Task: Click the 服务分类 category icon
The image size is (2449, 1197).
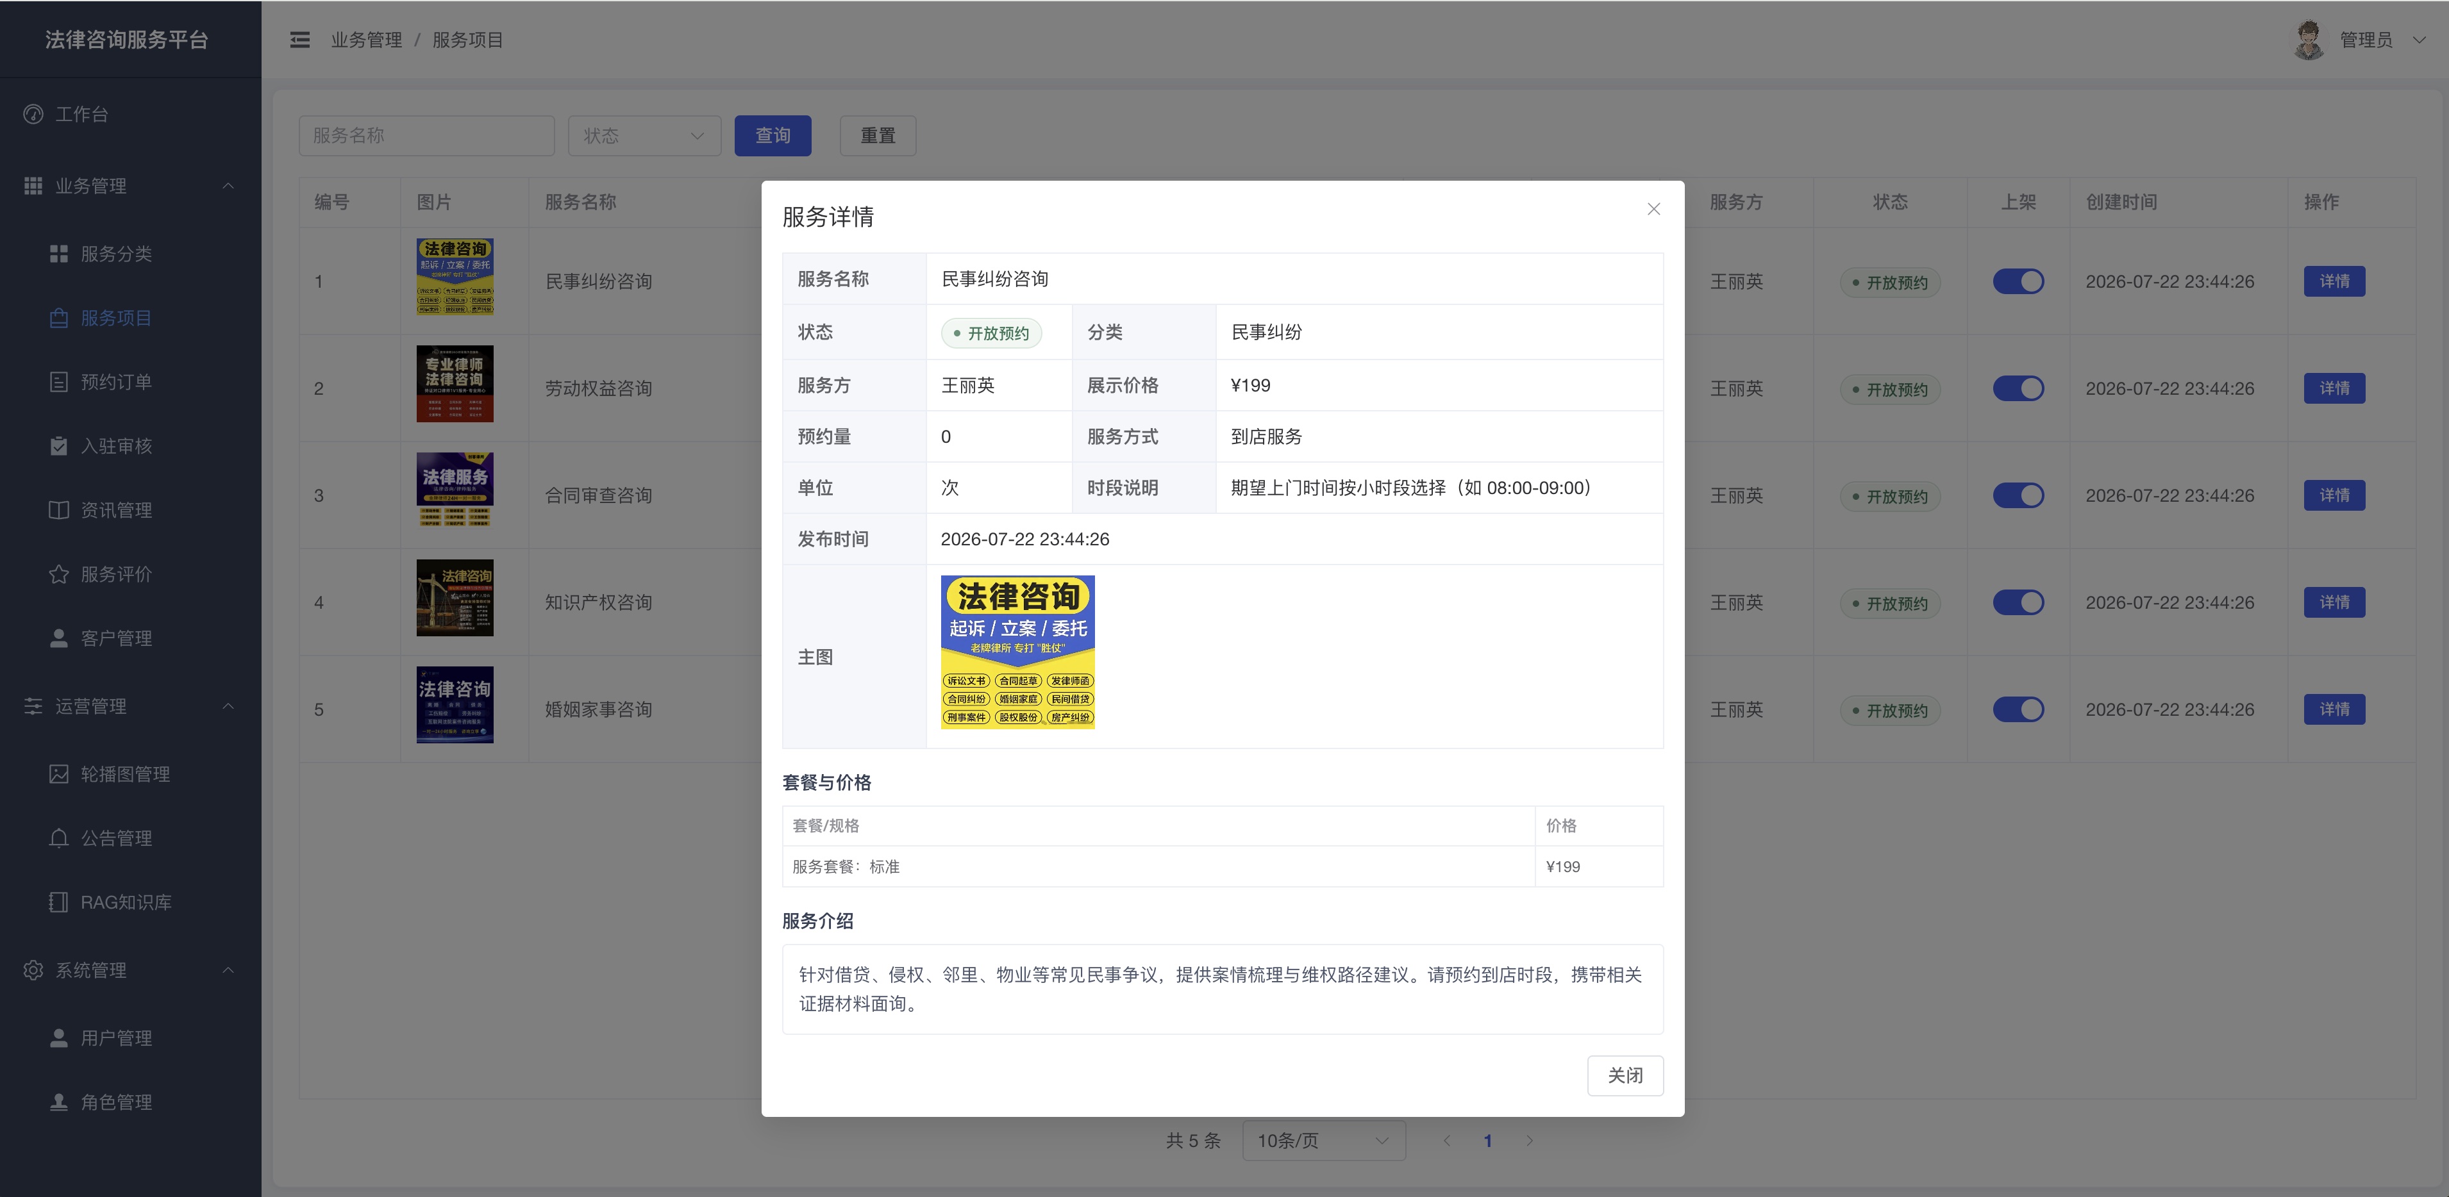Action: [x=59, y=254]
